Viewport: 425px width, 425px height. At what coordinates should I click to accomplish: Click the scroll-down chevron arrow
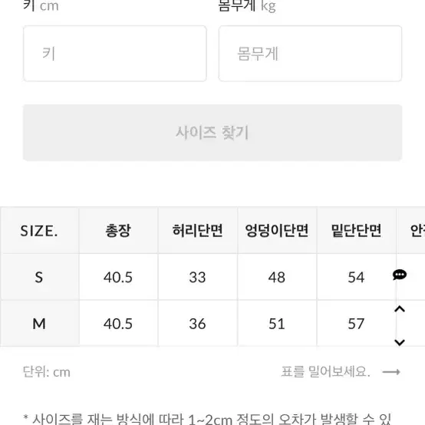(x=400, y=342)
